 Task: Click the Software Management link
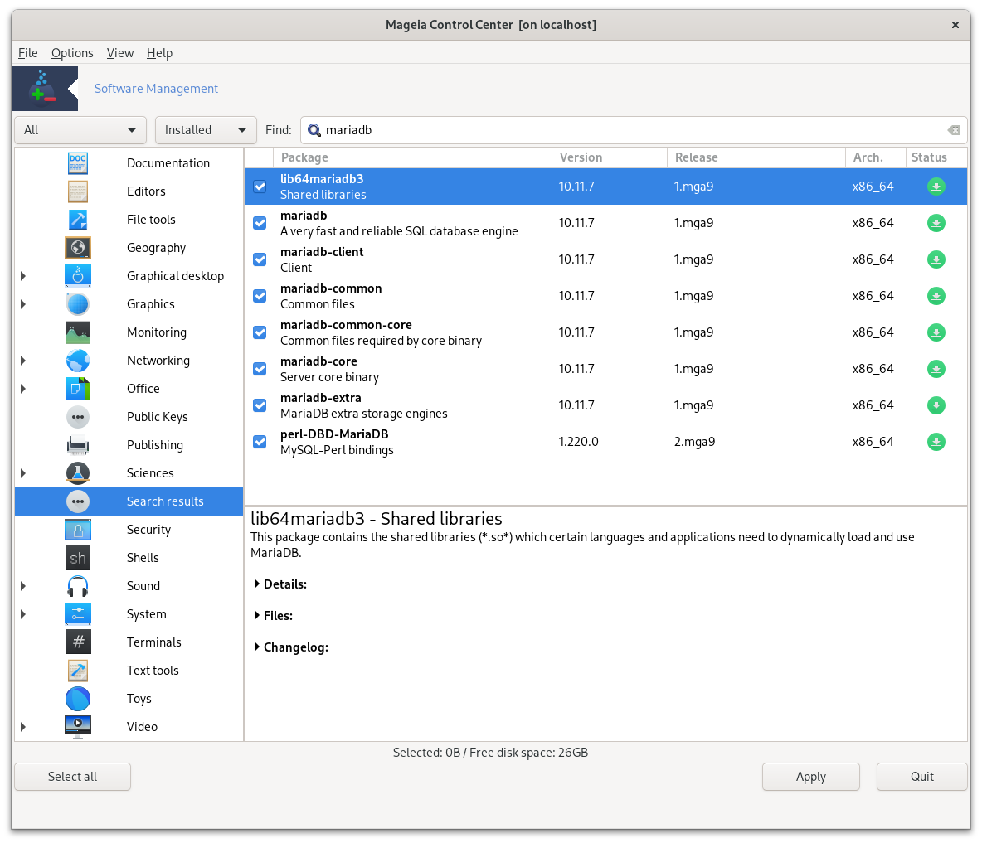pyautogui.click(x=156, y=89)
